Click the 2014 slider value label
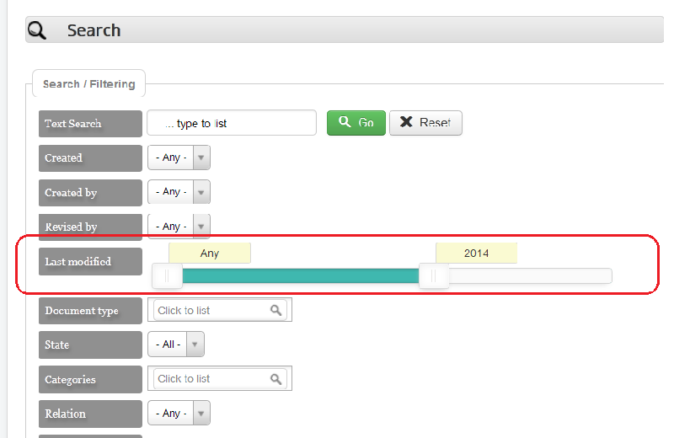This screenshot has height=438, width=674. 476,254
